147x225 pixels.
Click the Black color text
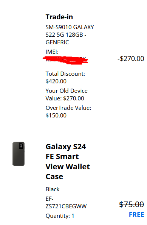(x=53, y=189)
